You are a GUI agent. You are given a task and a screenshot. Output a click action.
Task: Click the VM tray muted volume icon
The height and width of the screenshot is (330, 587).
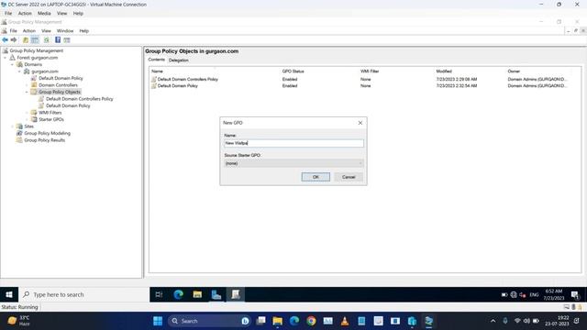[x=523, y=295]
